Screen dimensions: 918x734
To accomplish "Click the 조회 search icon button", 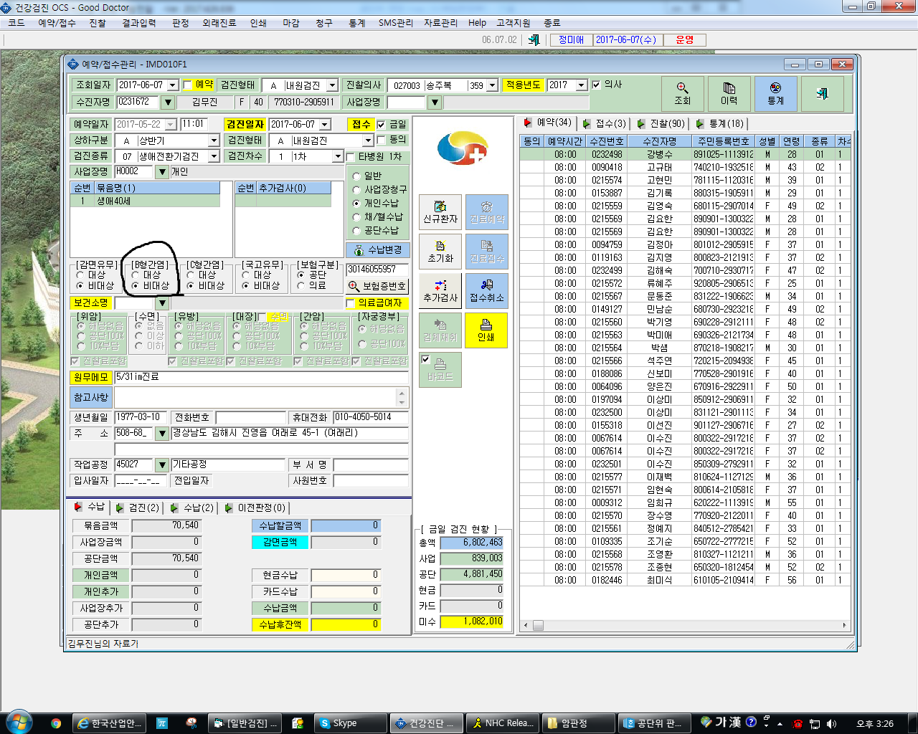I will pyautogui.click(x=682, y=94).
